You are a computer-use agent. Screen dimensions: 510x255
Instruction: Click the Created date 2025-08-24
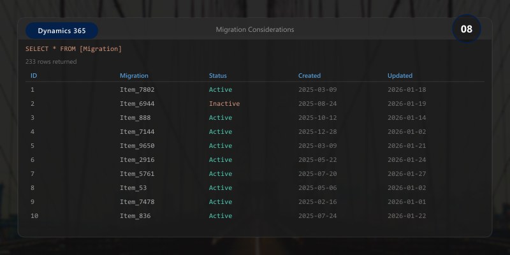317,103
